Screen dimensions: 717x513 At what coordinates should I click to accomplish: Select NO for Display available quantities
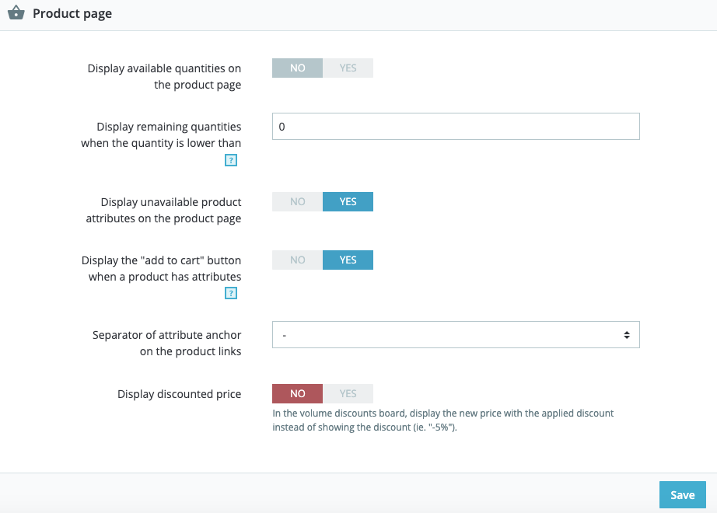click(297, 68)
